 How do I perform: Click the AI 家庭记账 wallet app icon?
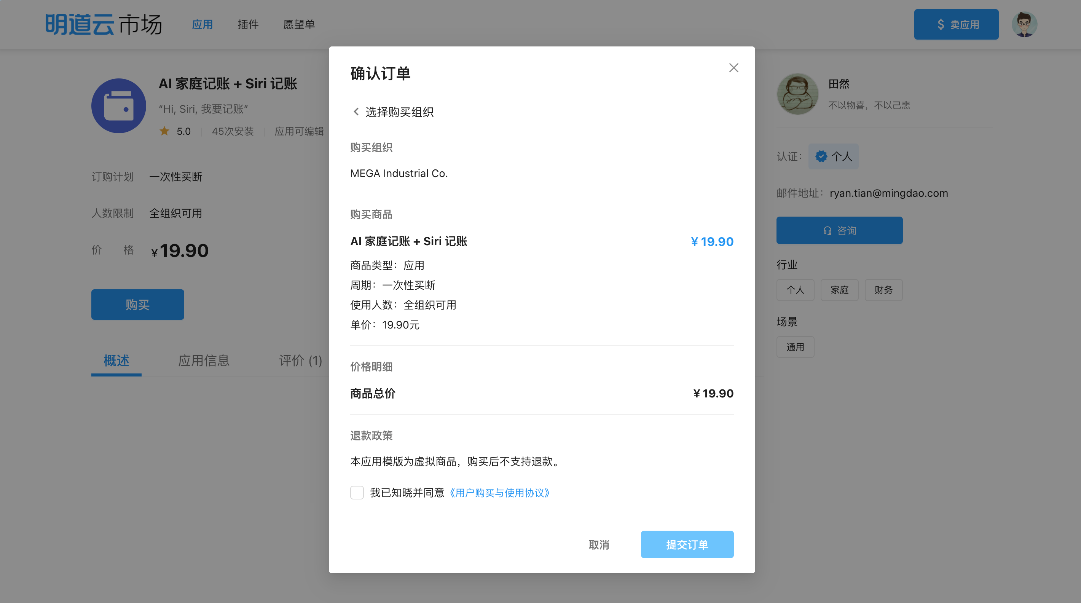[x=119, y=106]
